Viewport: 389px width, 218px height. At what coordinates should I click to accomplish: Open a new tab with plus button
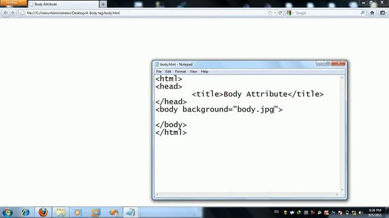pos(103,4)
